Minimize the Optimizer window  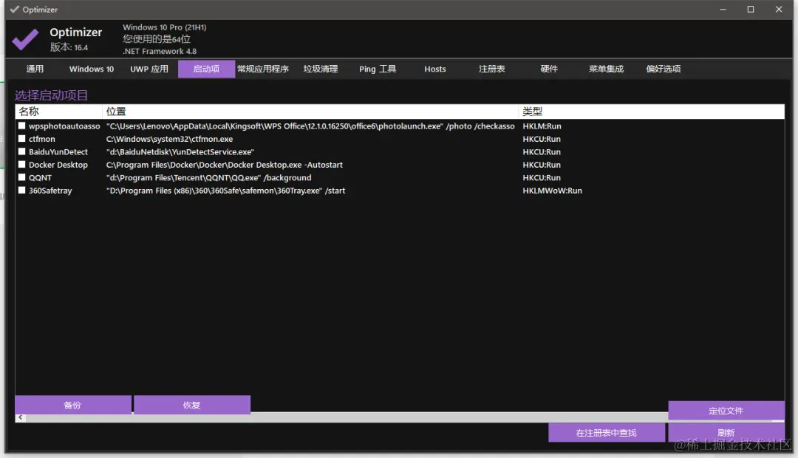coord(723,9)
